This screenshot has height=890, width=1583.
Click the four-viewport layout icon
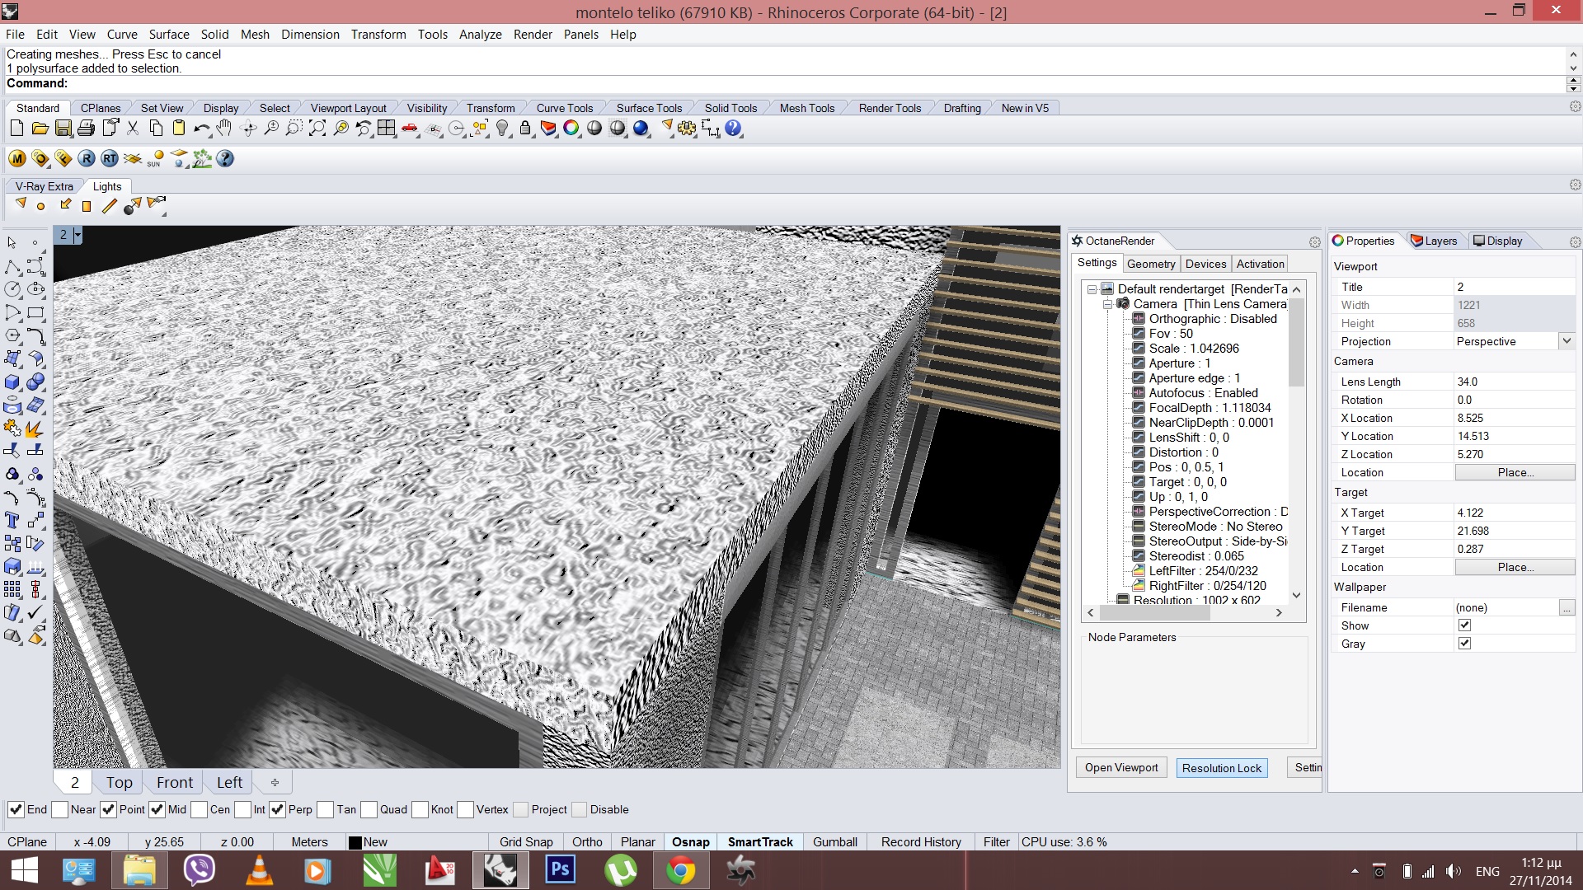[387, 129]
